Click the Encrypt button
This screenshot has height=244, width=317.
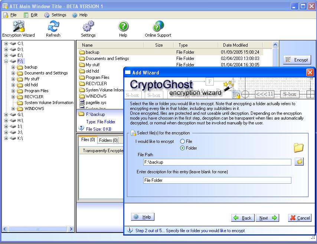297,60
